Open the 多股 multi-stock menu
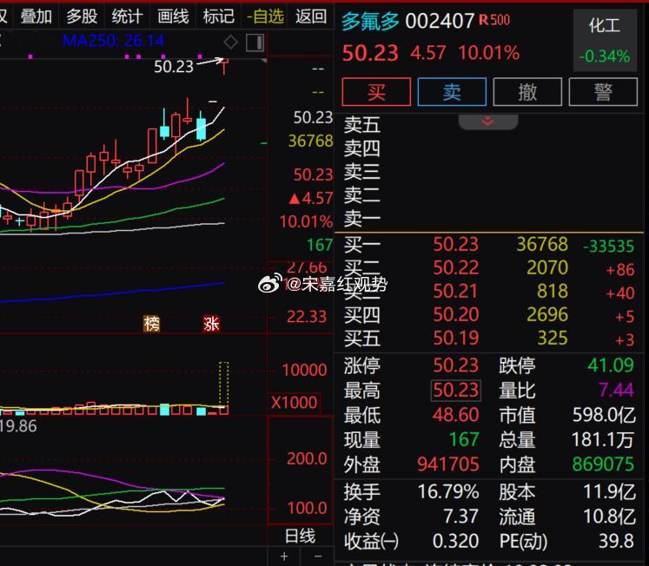This screenshot has width=649, height=566. pyautogui.click(x=82, y=17)
